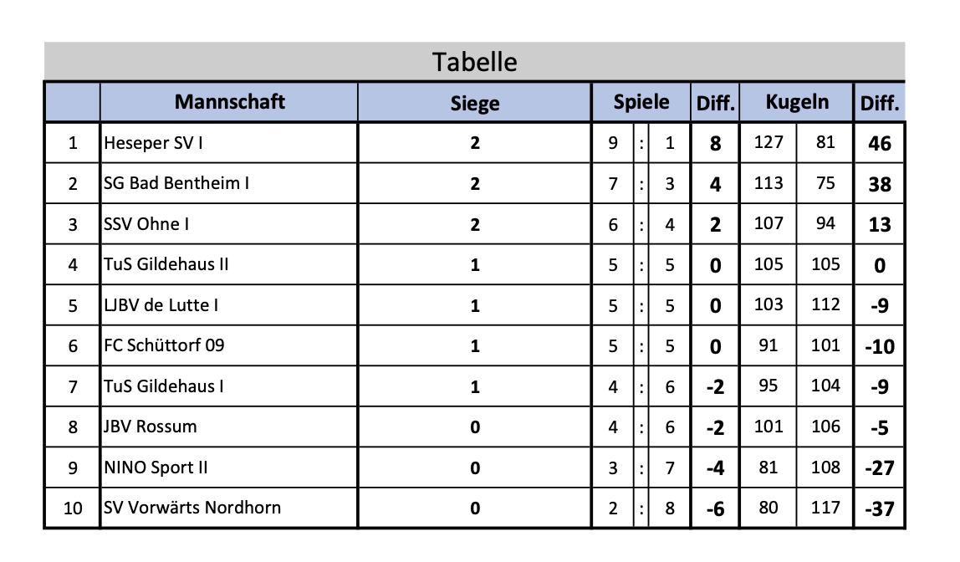Select the -37 difference cell
The height and width of the screenshot is (562, 960).
pos(880,508)
